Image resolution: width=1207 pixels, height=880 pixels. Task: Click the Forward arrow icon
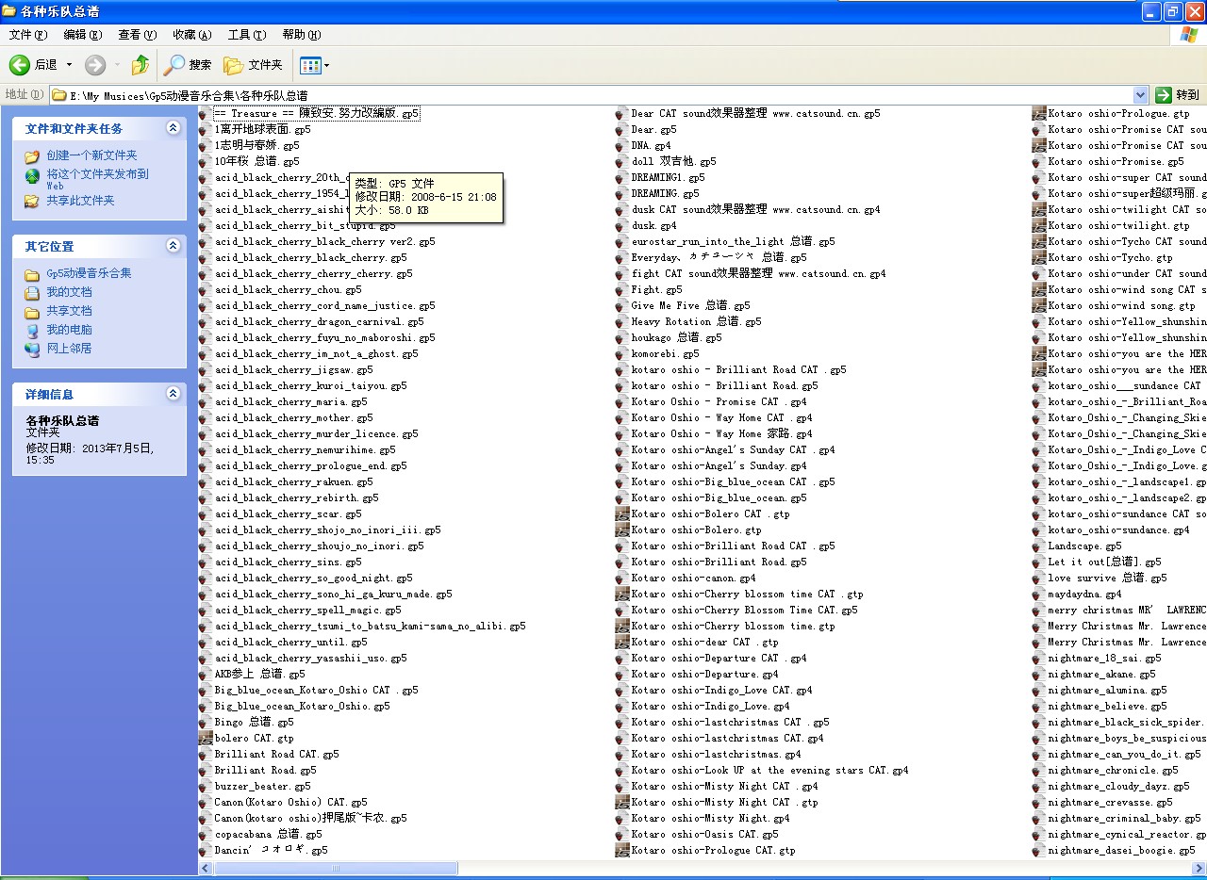[x=95, y=65]
